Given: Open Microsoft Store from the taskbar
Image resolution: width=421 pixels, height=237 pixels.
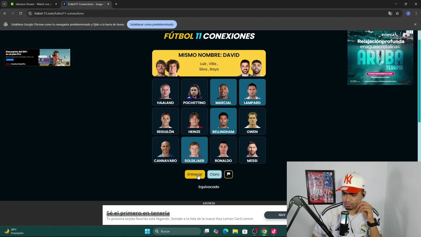Looking at the screenshot, I should [245, 231].
